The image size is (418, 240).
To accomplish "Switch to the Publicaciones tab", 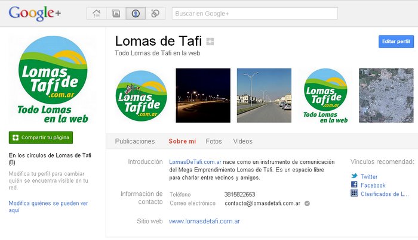I will (135, 141).
